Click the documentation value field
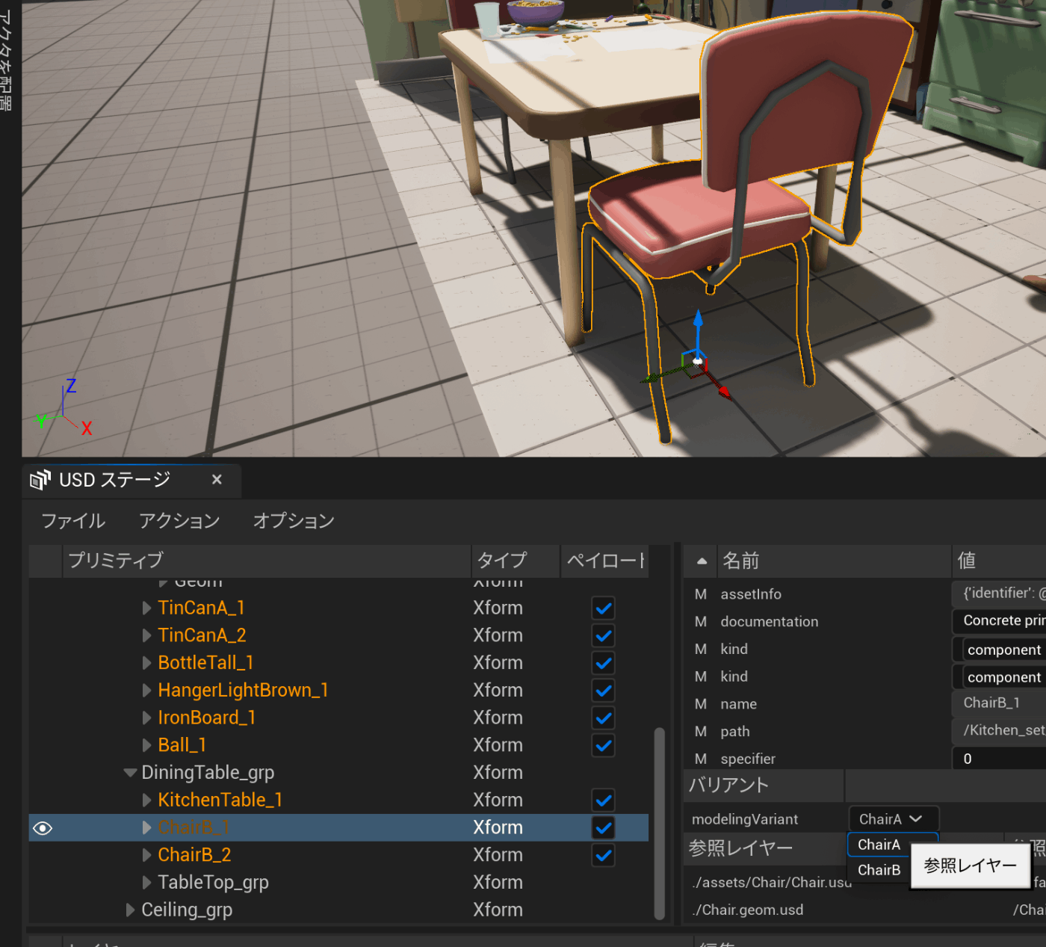 1000,621
